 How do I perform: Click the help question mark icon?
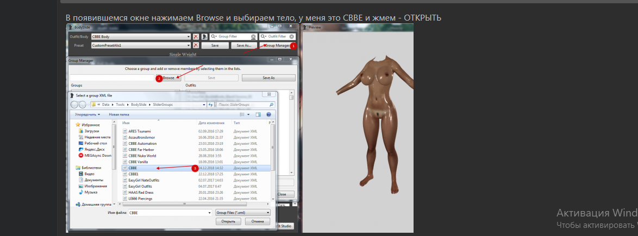(268, 114)
